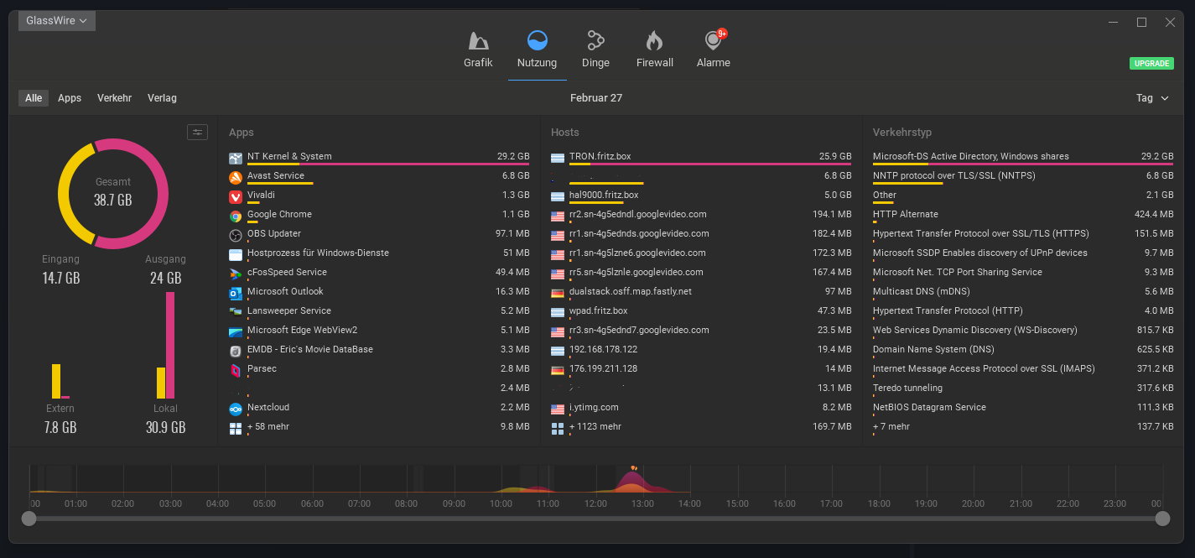Click the Microsoft Edge WebView2 icon
The height and width of the screenshot is (558, 1195).
coord(236,332)
